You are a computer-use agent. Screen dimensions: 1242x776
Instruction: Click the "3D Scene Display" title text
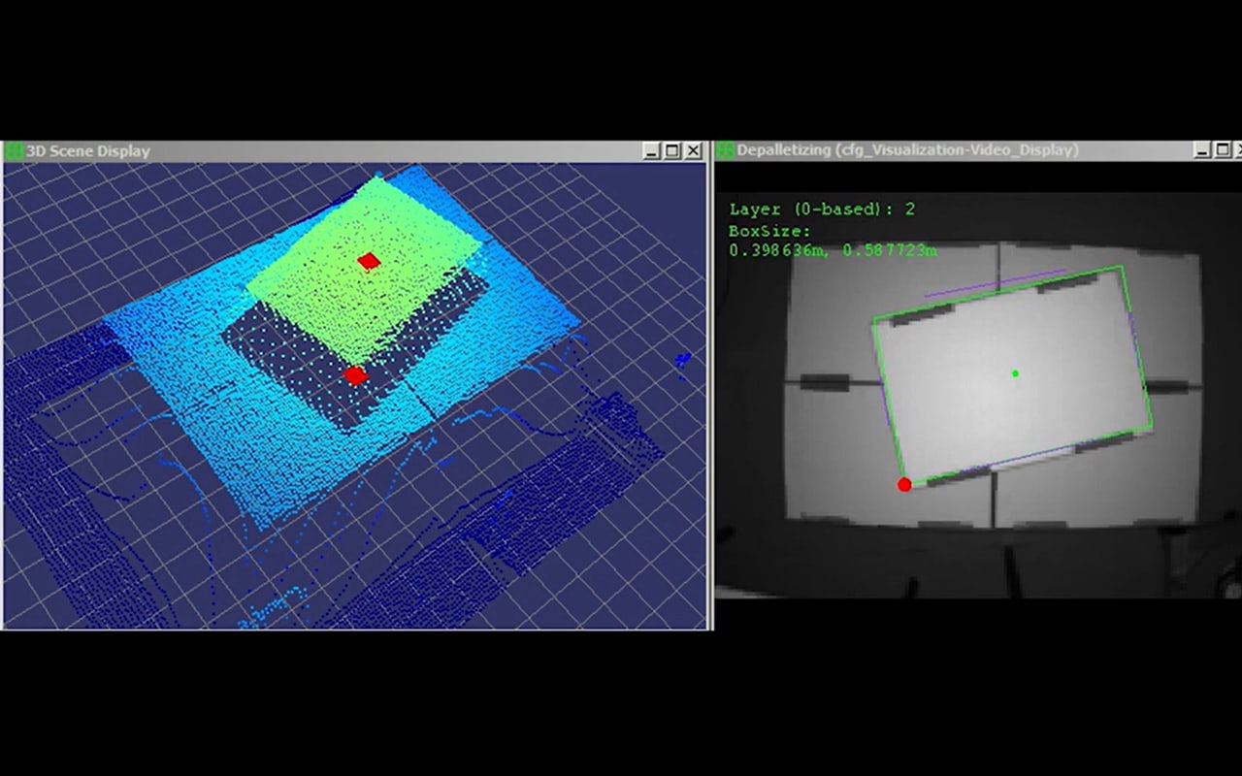point(88,151)
